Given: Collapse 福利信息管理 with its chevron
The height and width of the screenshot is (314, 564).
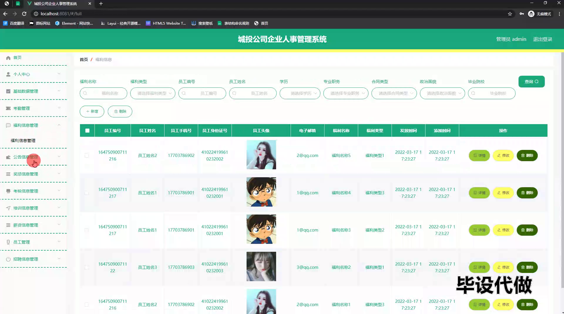Looking at the screenshot, I should pyautogui.click(x=59, y=125).
